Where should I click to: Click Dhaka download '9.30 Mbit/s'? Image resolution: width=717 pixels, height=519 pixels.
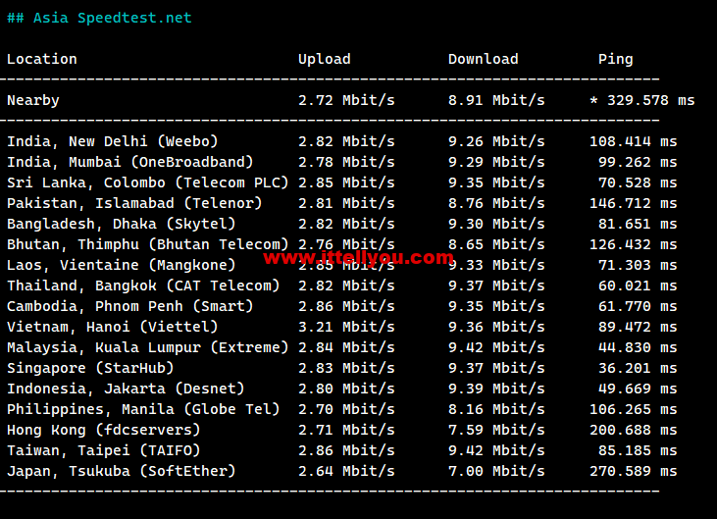tap(496, 224)
